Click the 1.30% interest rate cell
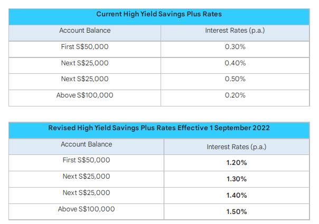 [x=237, y=179]
